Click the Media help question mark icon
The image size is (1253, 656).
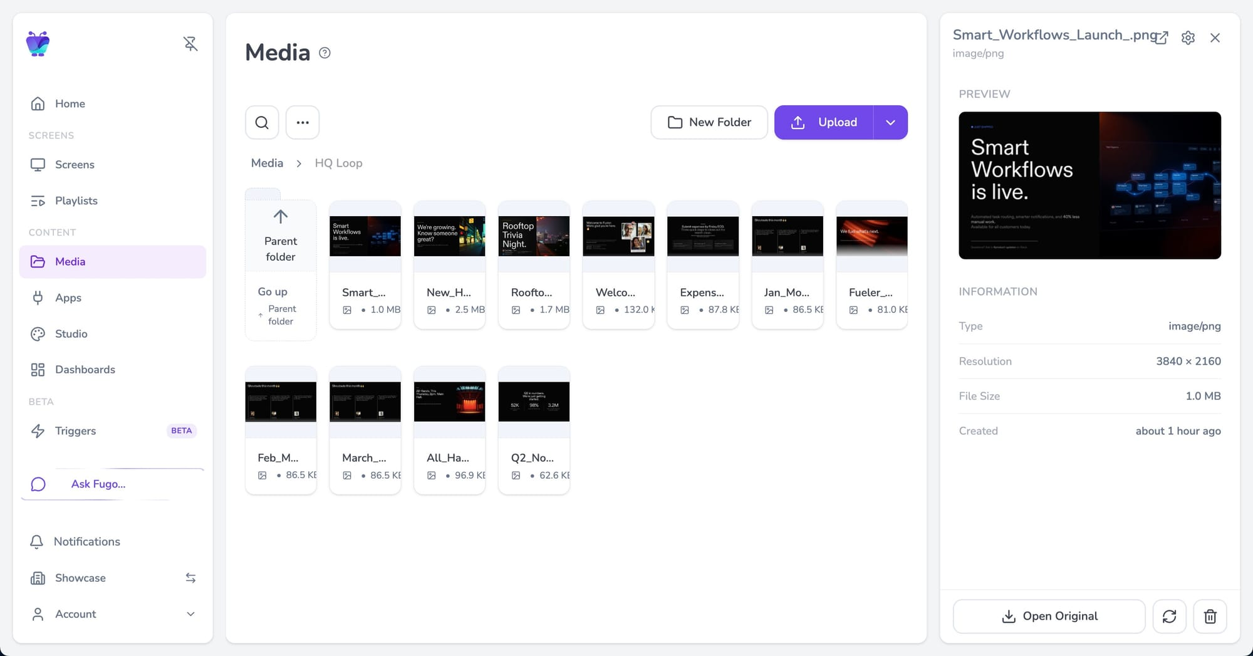(325, 53)
